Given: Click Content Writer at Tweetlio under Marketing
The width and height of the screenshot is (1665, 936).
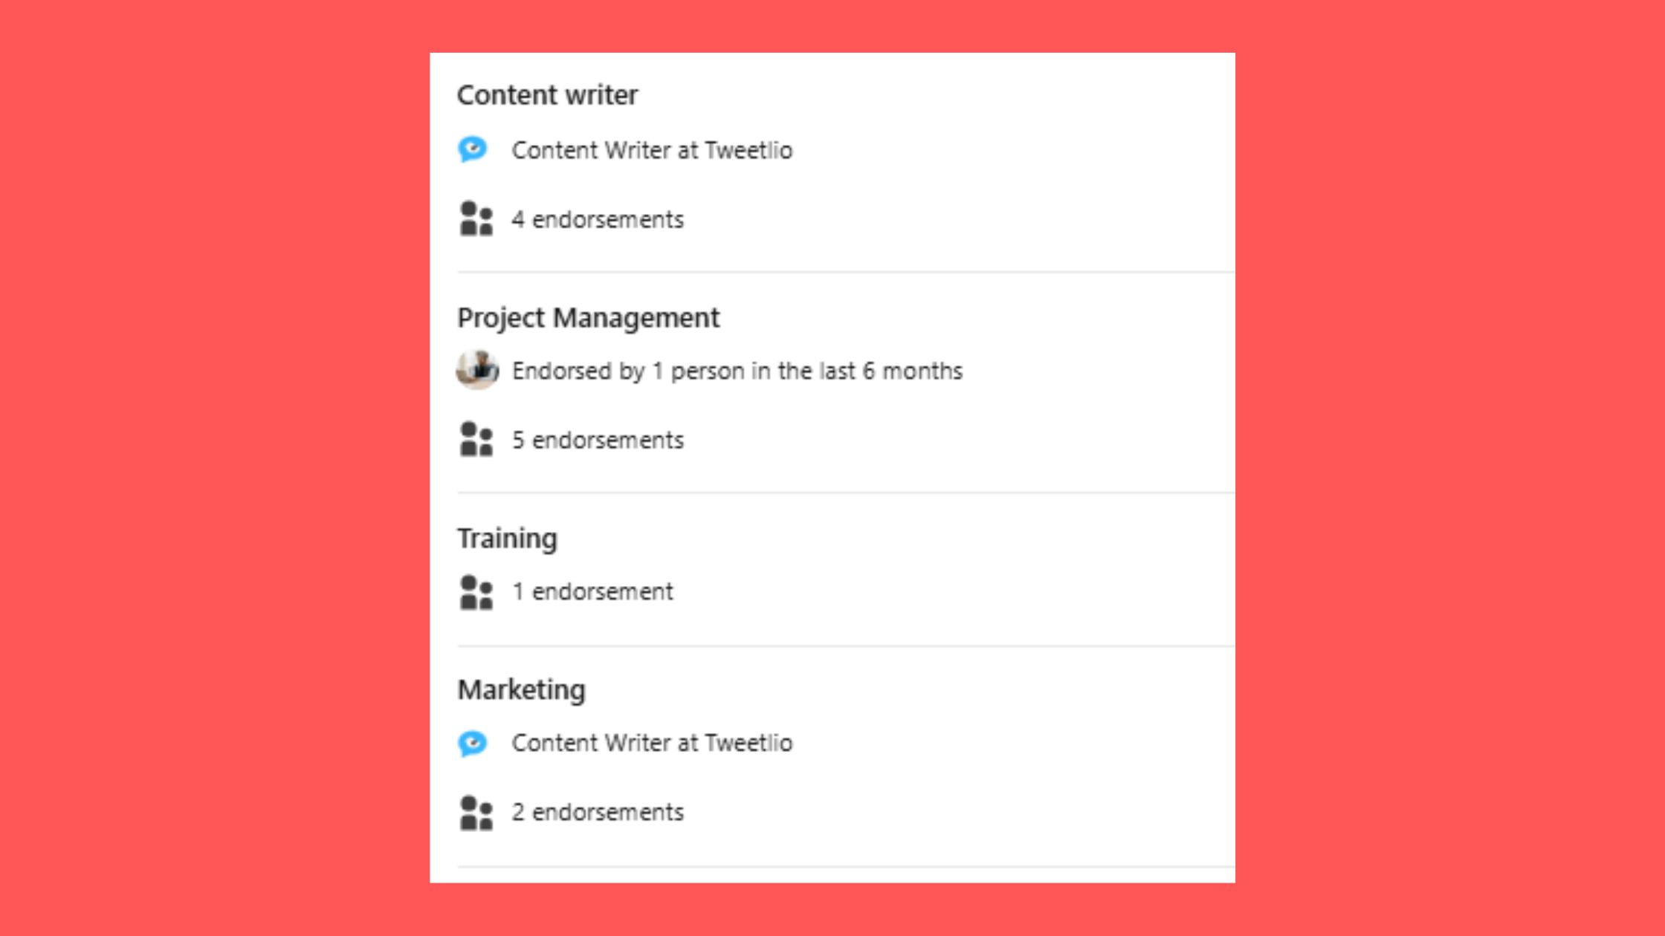Looking at the screenshot, I should pos(652,742).
